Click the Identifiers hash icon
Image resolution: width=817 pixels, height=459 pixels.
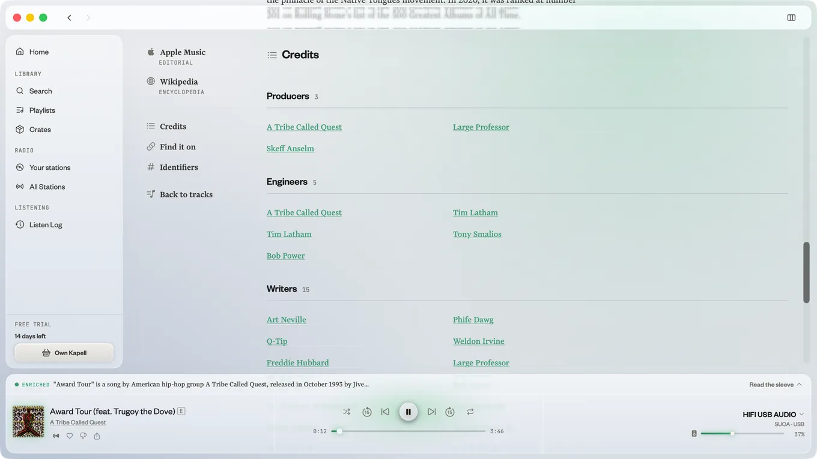click(x=151, y=167)
